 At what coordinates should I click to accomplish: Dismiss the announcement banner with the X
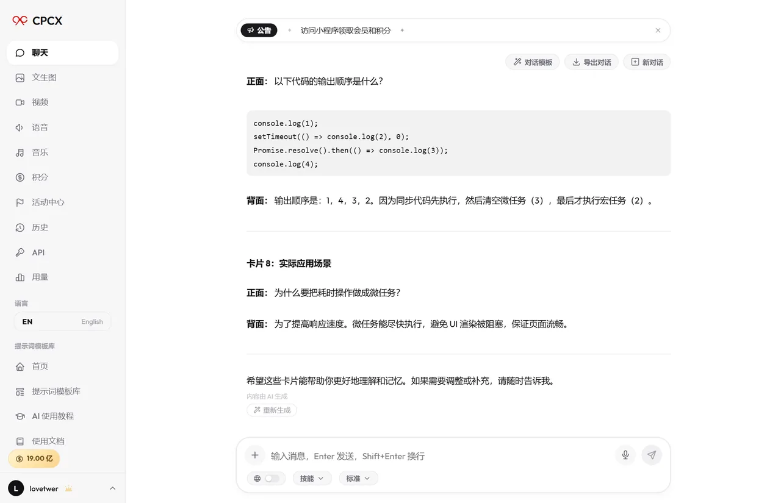[658, 30]
